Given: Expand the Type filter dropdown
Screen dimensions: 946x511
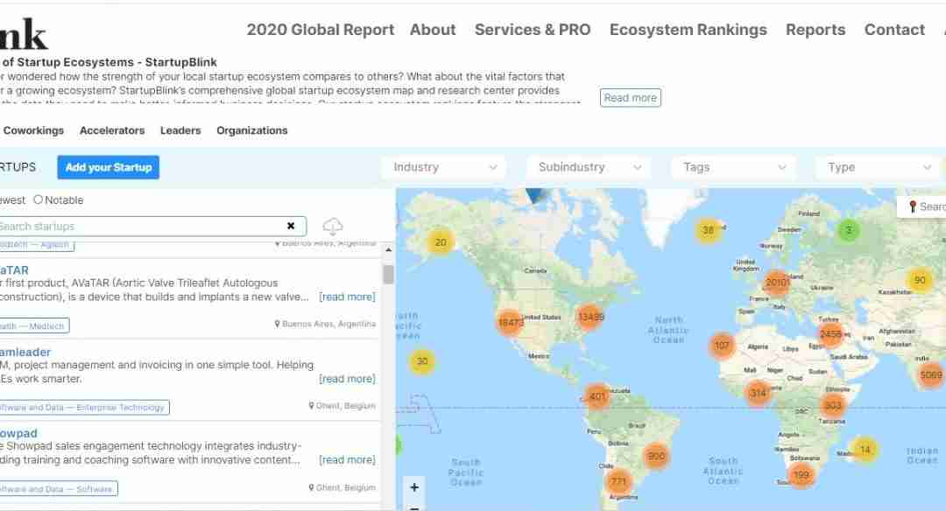Looking at the screenshot, I should coord(879,167).
